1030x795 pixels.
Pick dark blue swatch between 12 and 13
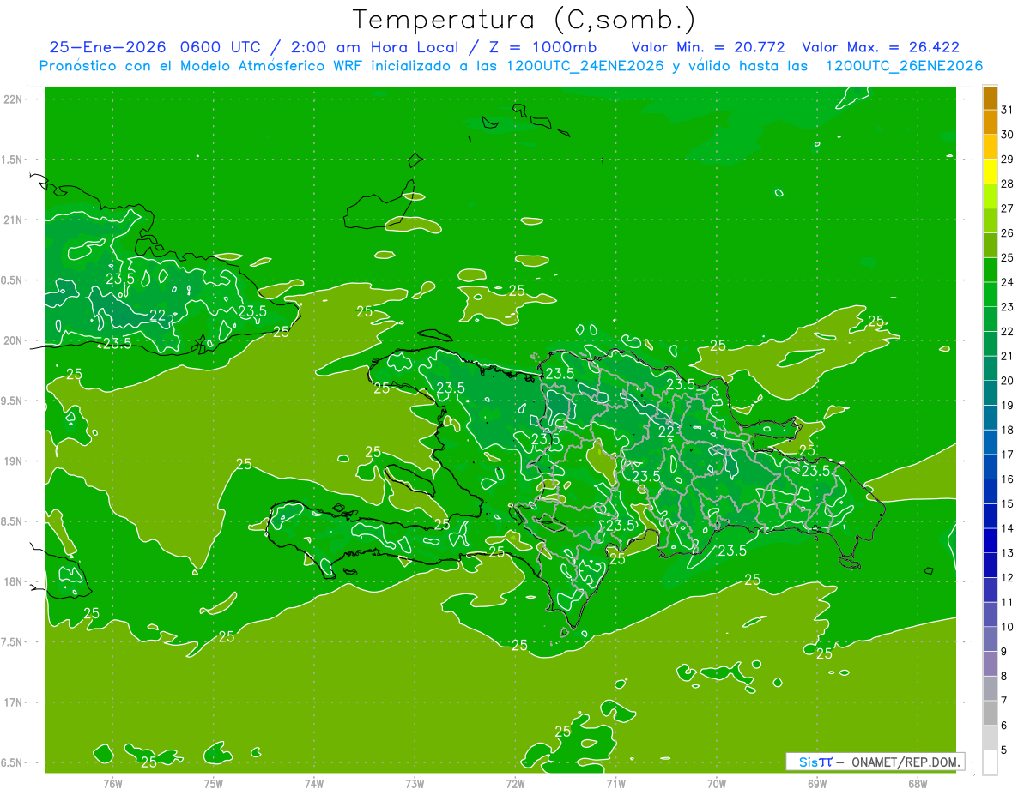[x=990, y=565]
